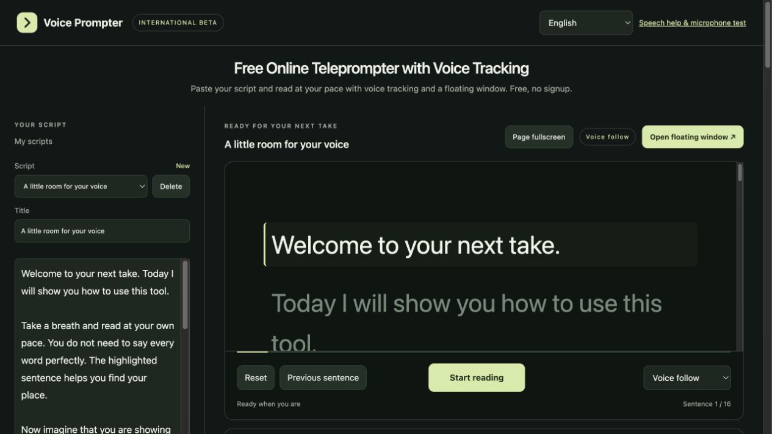Open floating window button
772x434 pixels.
[693, 137]
